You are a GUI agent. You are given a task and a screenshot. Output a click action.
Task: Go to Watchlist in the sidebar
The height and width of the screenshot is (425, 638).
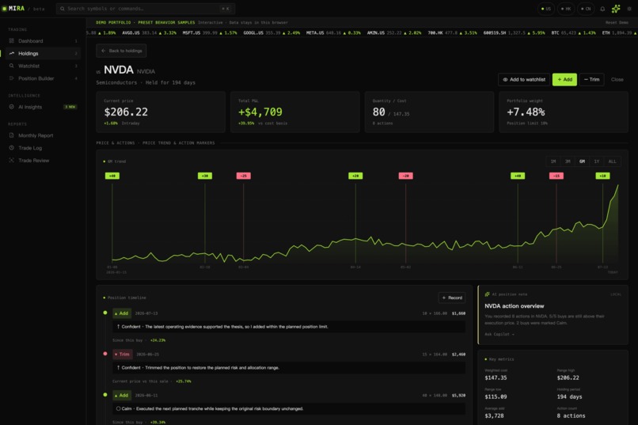tap(43, 66)
